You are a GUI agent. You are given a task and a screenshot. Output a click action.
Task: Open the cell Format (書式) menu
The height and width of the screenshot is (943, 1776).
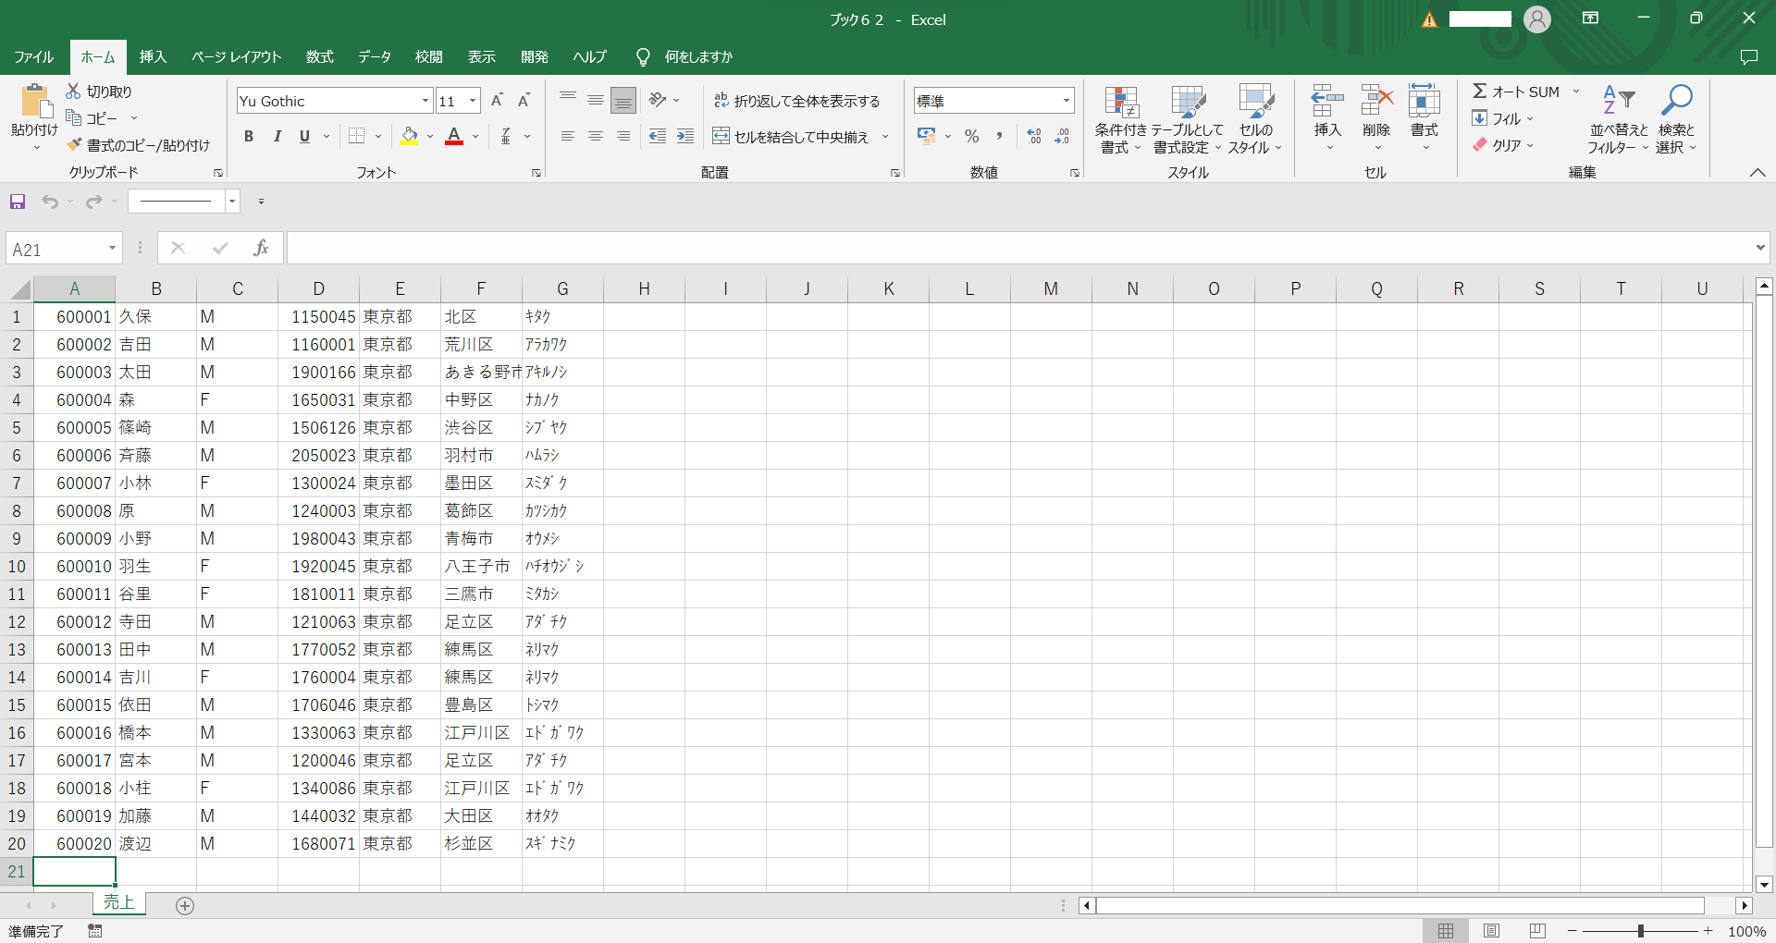1424,119
